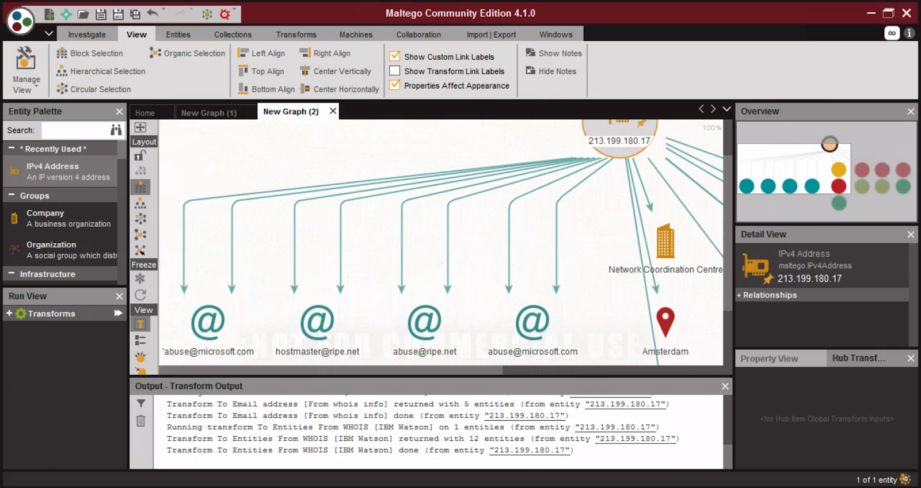Click the info icon at top right
Viewport: 921px width, 488px height.
[x=909, y=33]
